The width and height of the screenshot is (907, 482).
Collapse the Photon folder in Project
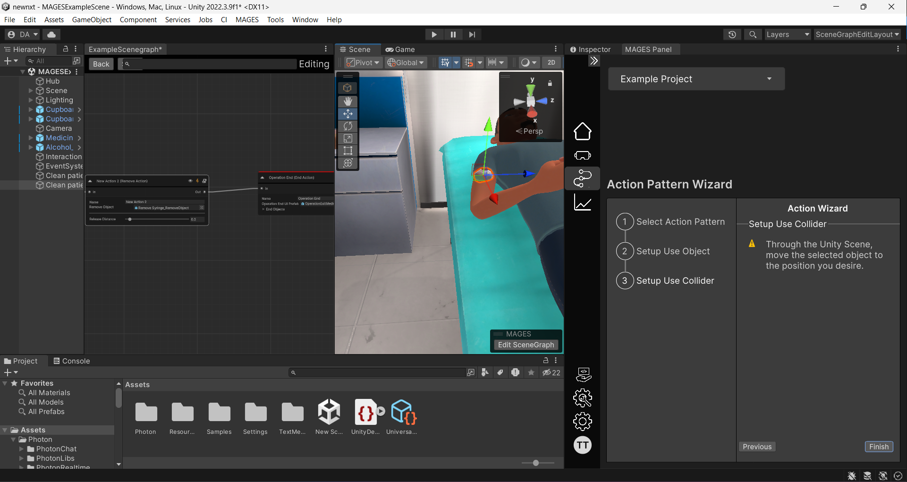pos(13,440)
